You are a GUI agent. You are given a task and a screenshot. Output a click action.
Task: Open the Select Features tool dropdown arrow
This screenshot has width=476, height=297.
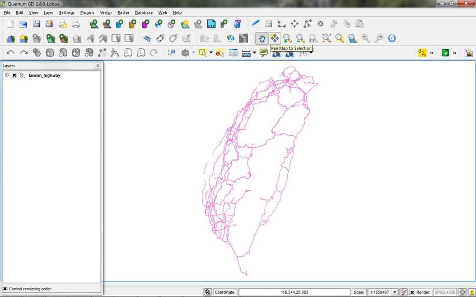211,53
